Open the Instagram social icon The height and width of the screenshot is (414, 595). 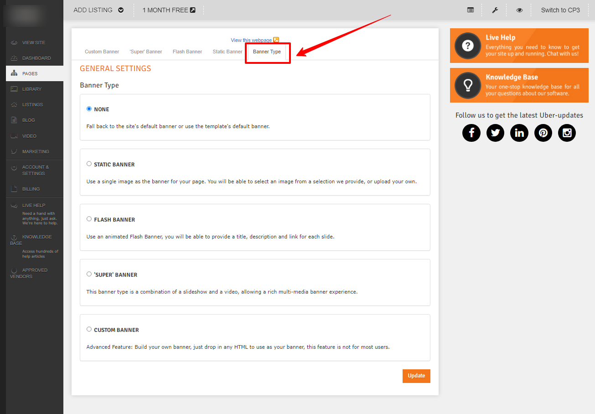567,133
